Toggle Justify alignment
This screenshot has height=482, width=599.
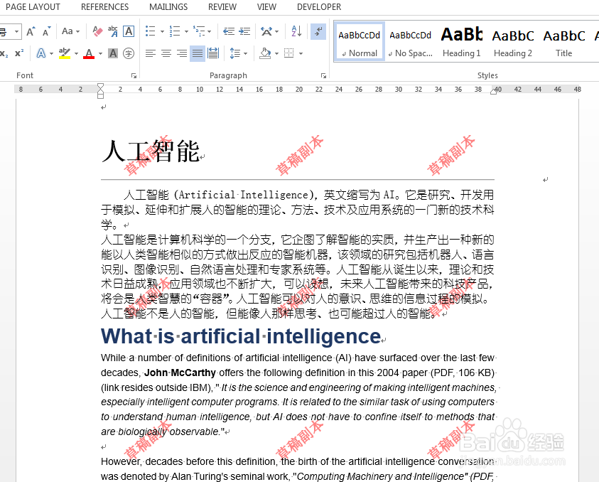[198, 53]
